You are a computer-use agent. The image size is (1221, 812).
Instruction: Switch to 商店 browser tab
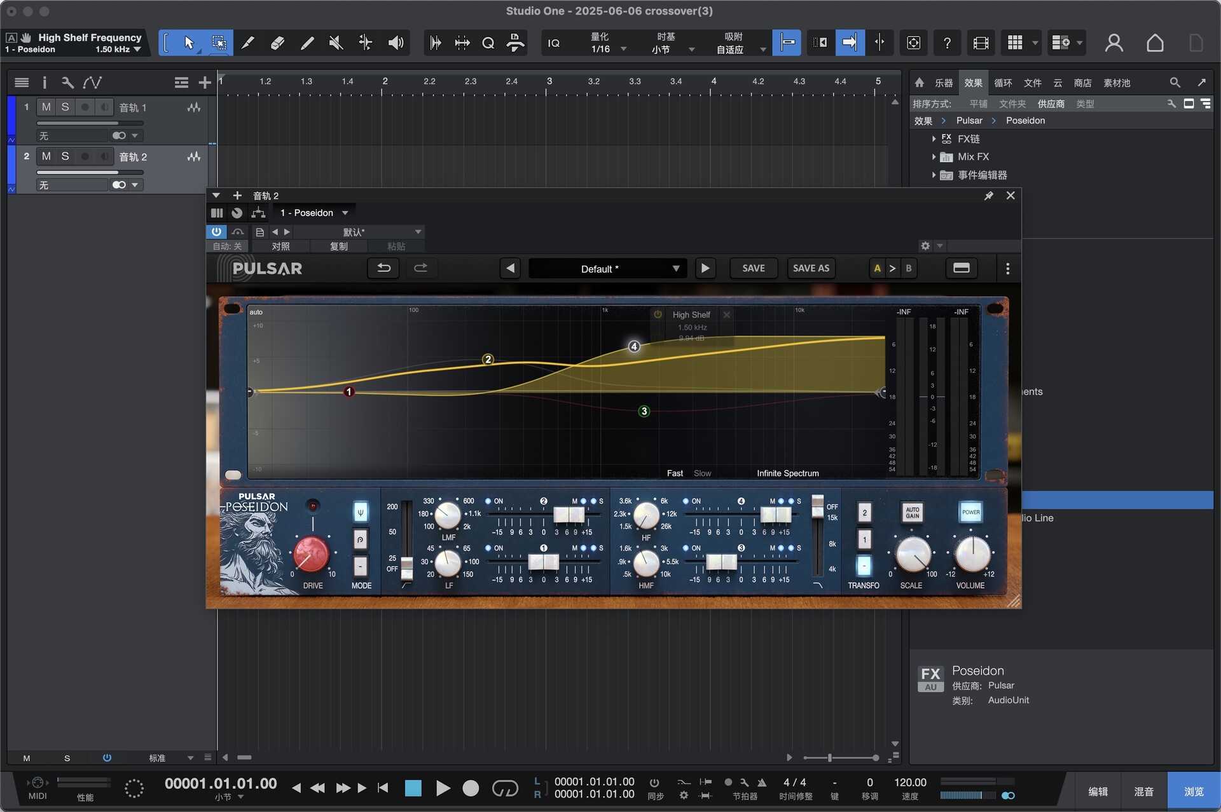point(1082,83)
